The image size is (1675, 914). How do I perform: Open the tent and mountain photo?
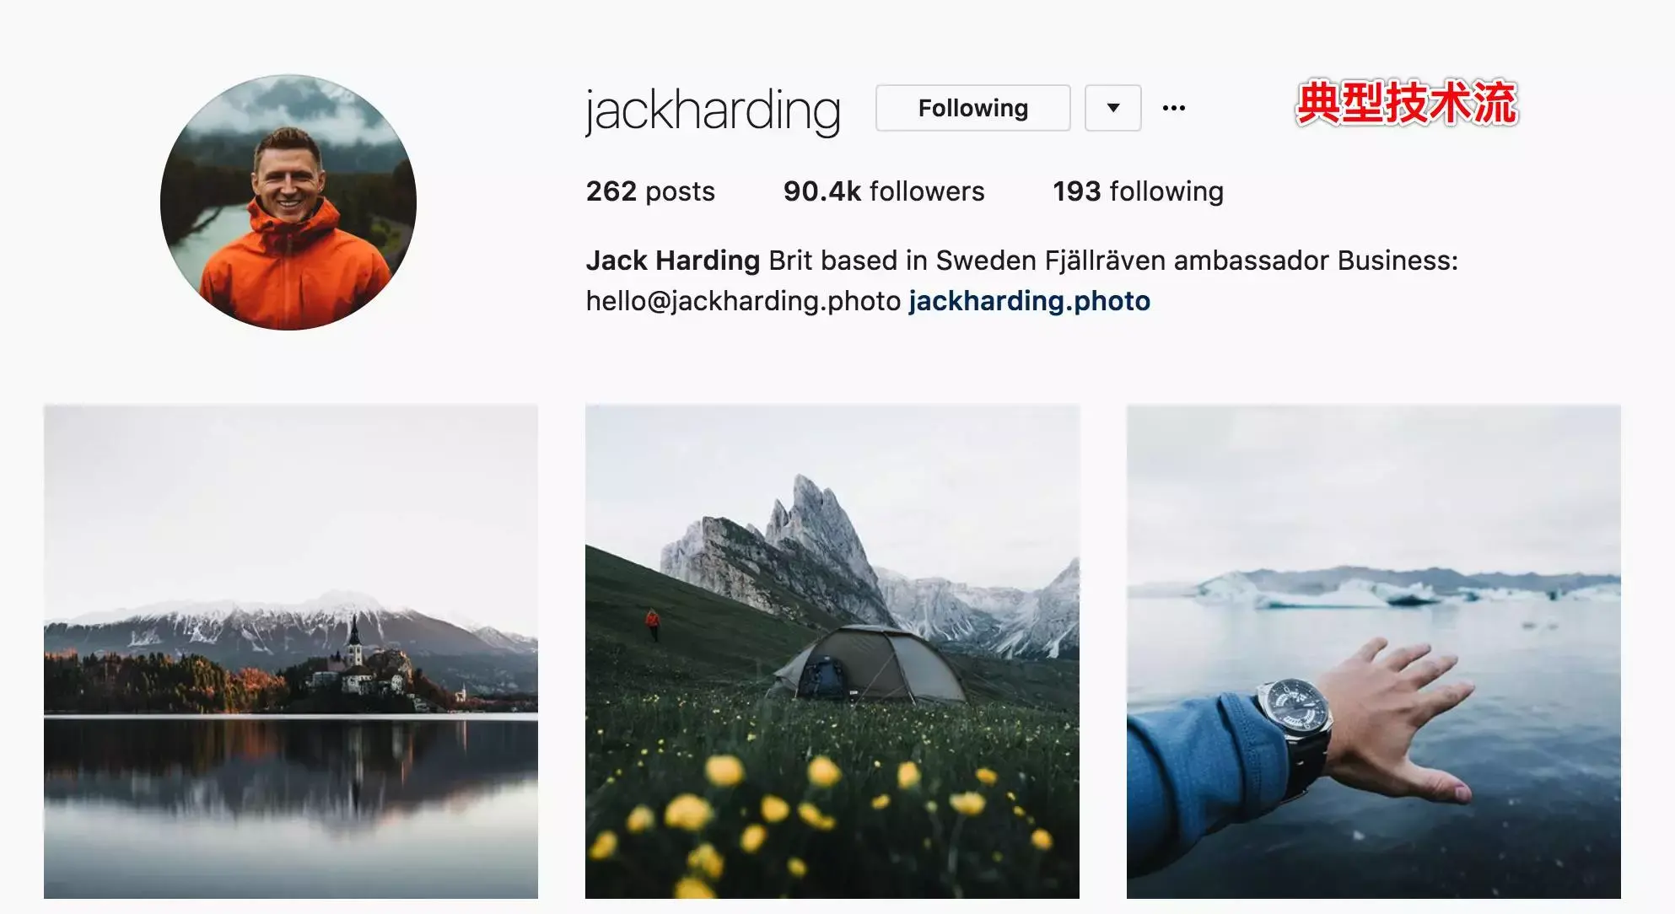click(832, 651)
